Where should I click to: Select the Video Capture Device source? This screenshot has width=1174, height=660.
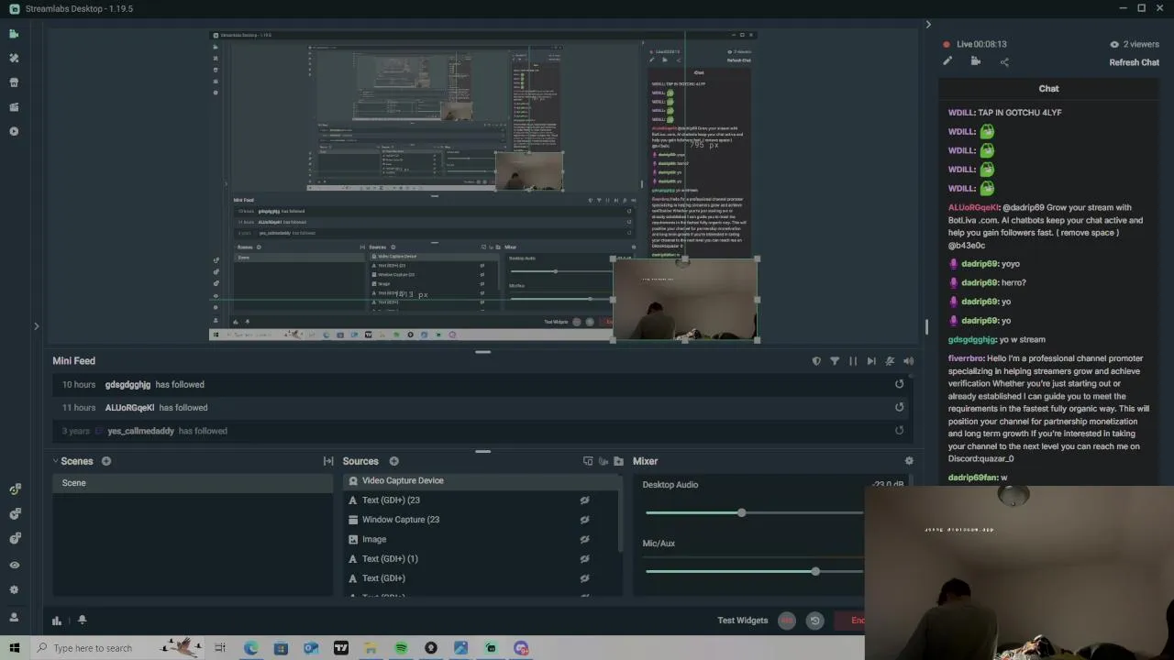482,480
